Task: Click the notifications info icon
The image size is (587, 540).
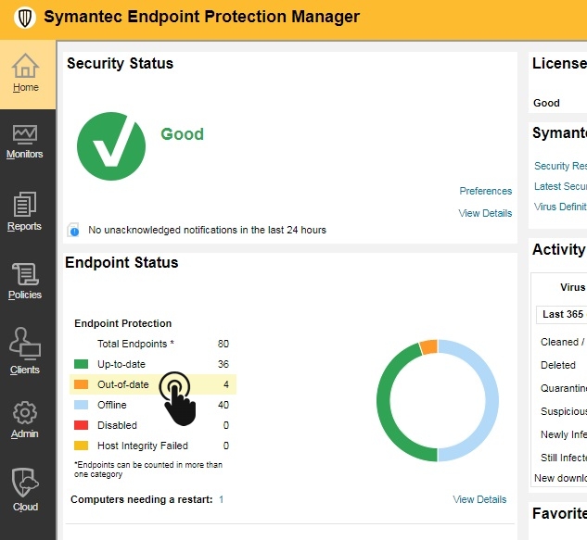Action: [x=73, y=230]
